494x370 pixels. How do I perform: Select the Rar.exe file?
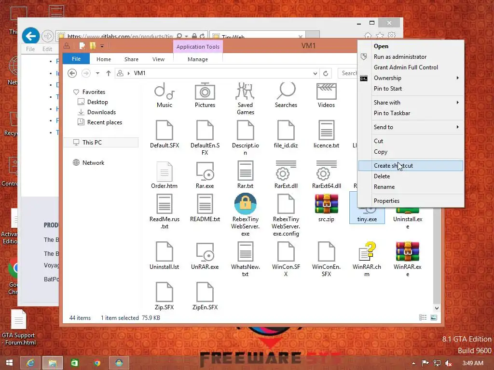coord(205,175)
